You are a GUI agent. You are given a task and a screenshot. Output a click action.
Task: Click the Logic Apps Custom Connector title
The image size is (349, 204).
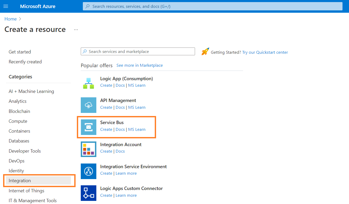click(131, 188)
